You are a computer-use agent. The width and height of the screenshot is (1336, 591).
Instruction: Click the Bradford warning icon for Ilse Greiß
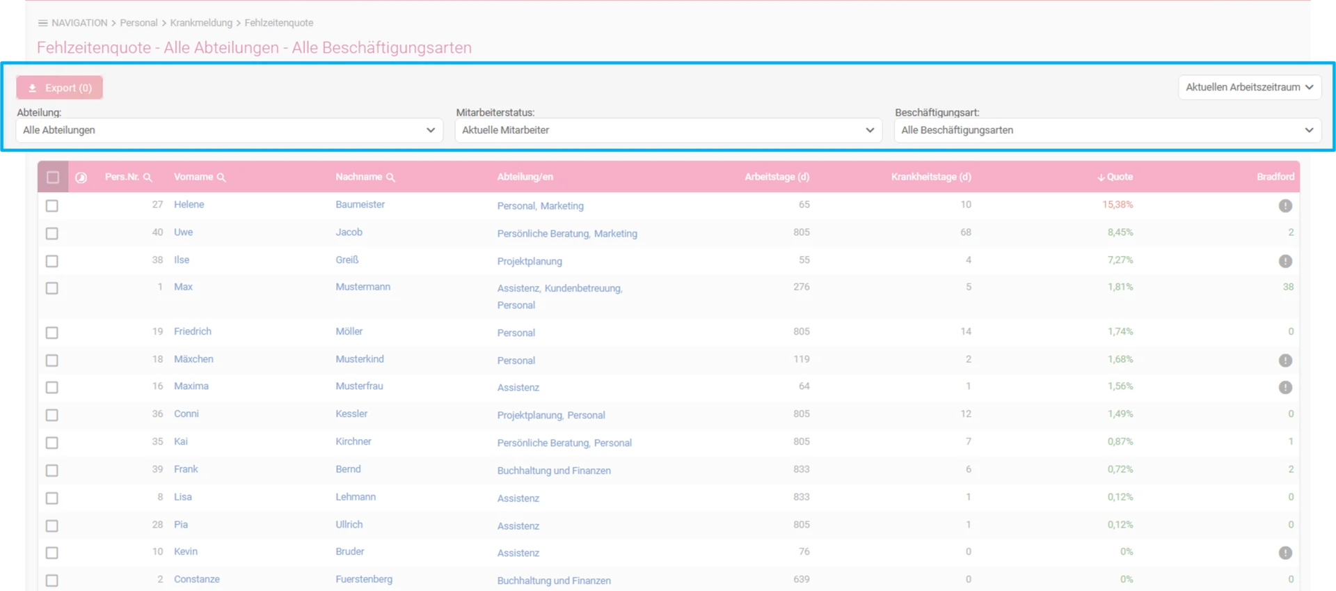tap(1285, 261)
